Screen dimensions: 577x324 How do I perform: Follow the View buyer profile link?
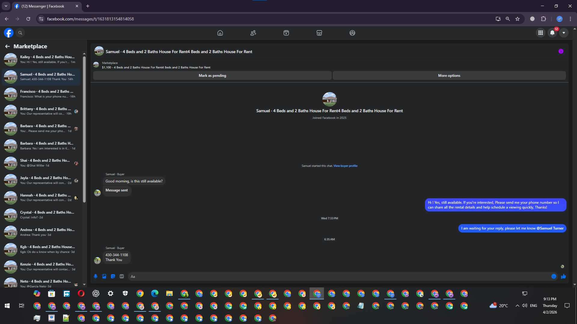[345, 166]
